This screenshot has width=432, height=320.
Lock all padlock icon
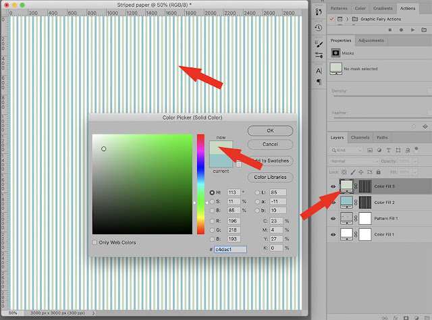click(379, 172)
